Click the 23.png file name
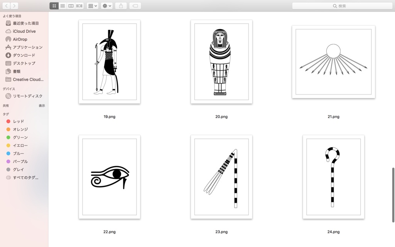Image resolution: width=395 pixels, height=247 pixels. coord(221,232)
